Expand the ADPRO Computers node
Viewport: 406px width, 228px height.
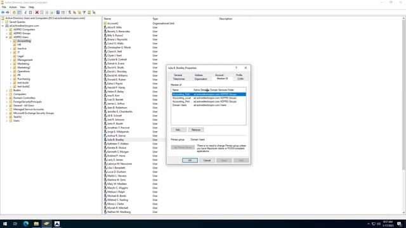click(7, 30)
